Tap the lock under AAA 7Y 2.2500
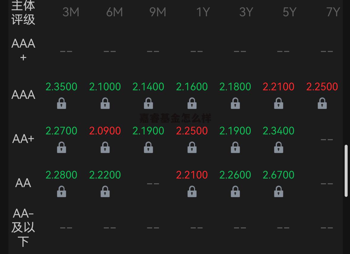Viewport: 350px width, 254px height. click(x=322, y=103)
